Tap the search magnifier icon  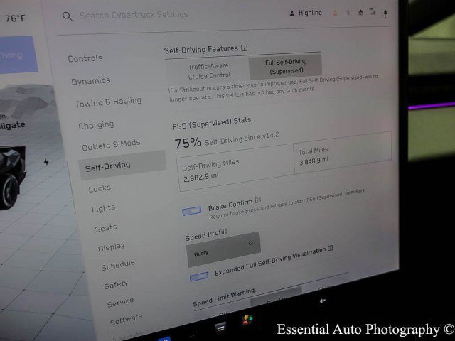(67, 16)
